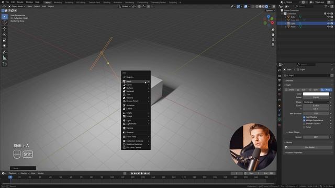Screen dimensions: 335x188
Task: Select the Cursor tool in toolbar
Action: click(5, 22)
